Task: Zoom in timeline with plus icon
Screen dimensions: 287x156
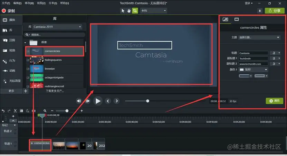Action: pyautogui.click(x=82, y=111)
